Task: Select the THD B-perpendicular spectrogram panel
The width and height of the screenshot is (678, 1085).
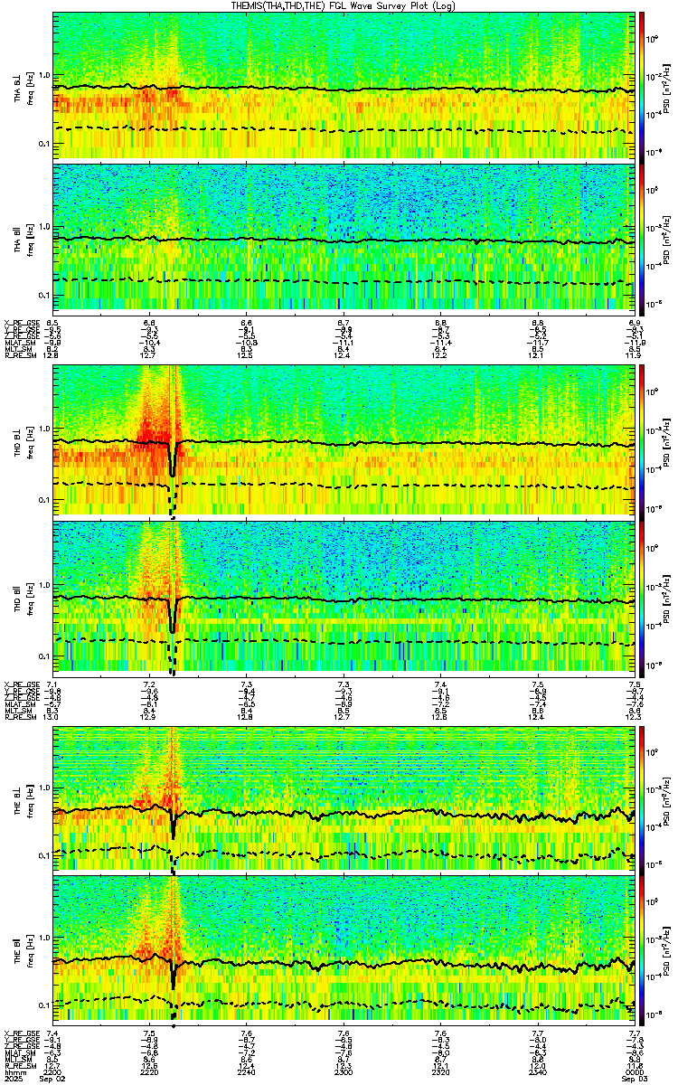Action: tap(344, 440)
